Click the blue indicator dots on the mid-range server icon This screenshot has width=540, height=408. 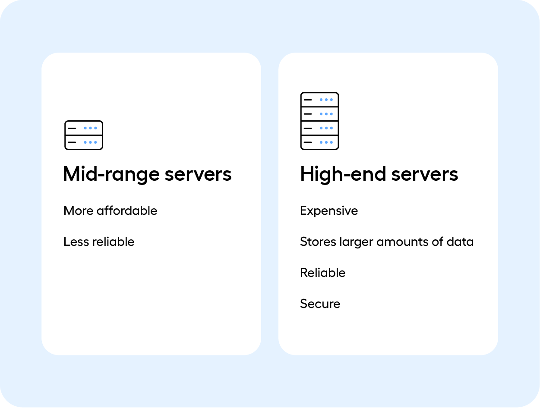pos(91,128)
